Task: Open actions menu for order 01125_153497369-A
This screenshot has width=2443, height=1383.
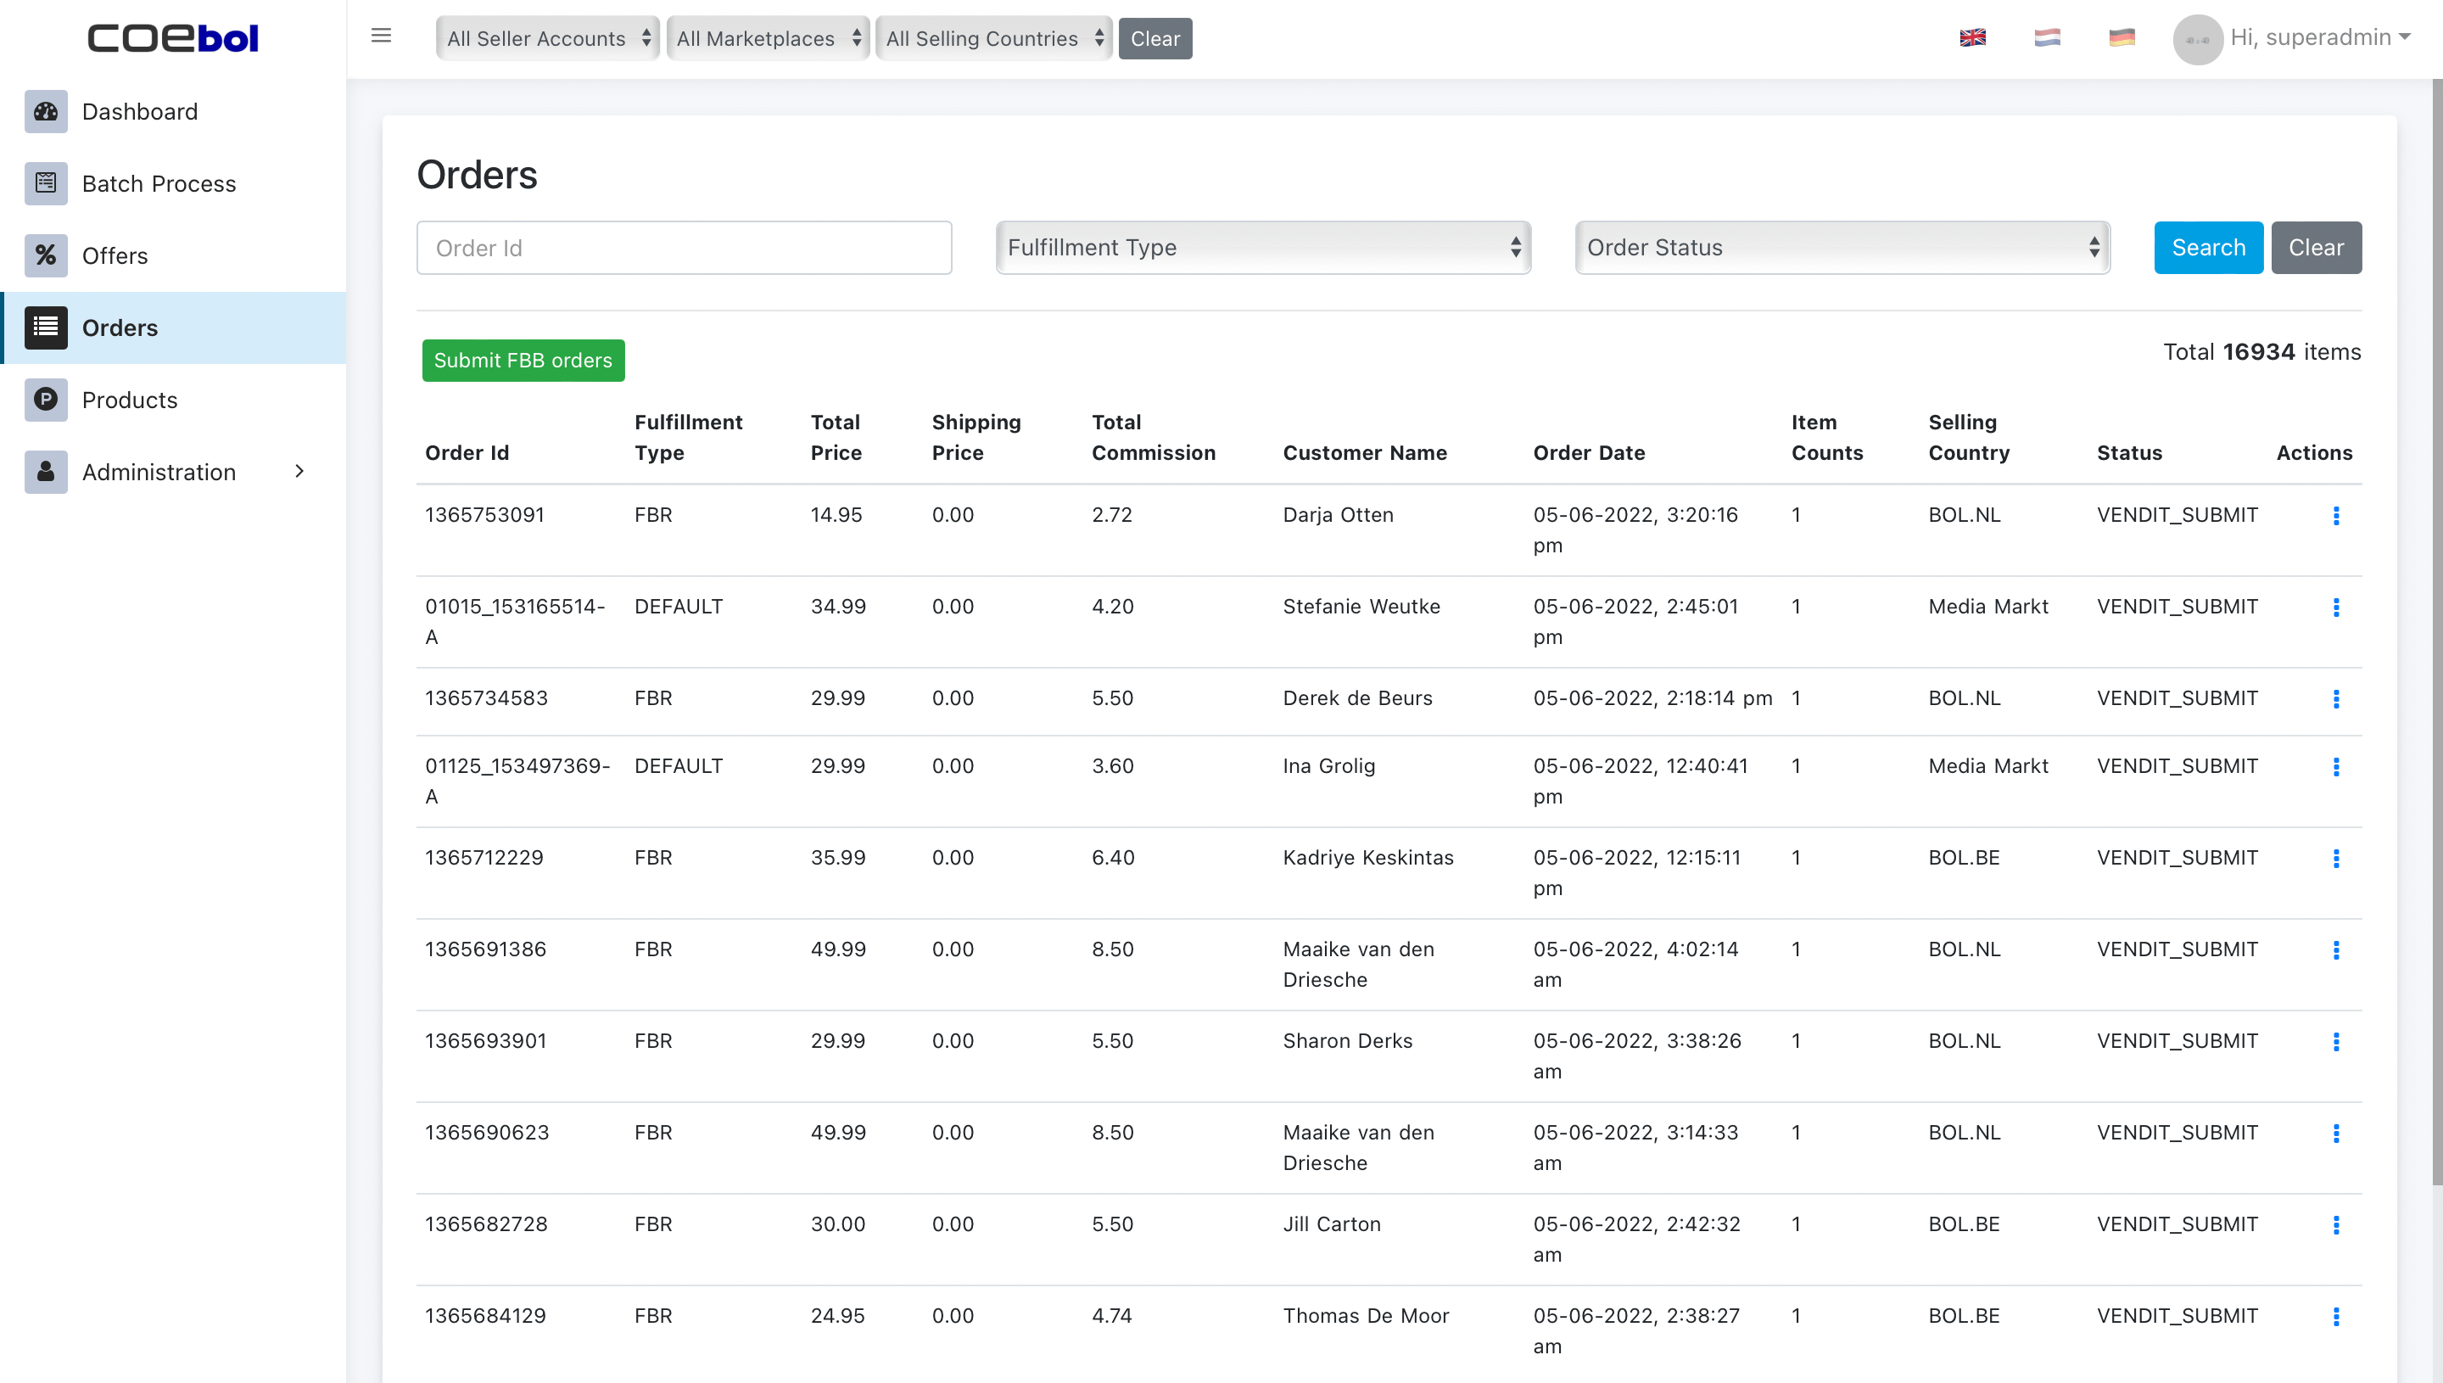Action: click(2336, 766)
